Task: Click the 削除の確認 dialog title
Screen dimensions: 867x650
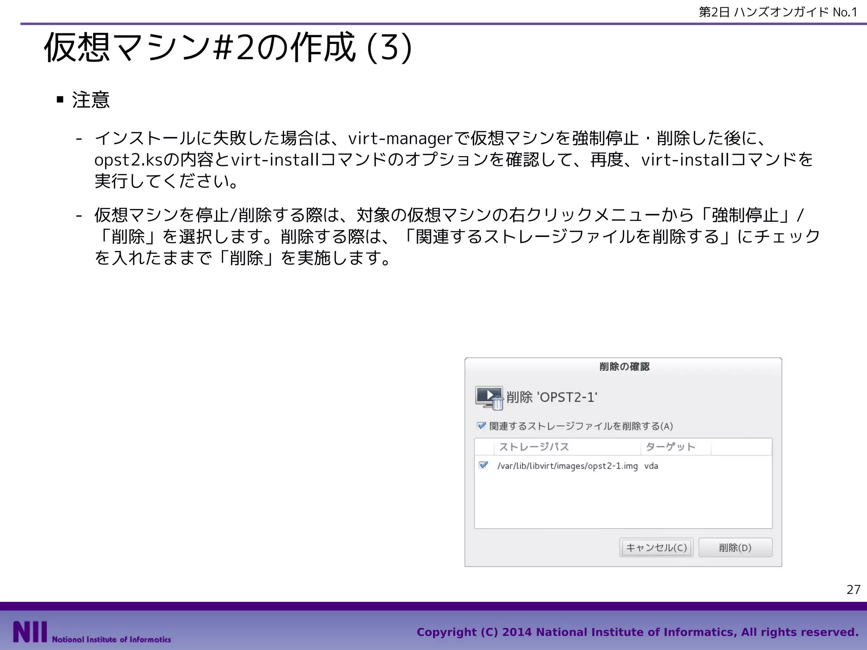Action: [x=624, y=366]
